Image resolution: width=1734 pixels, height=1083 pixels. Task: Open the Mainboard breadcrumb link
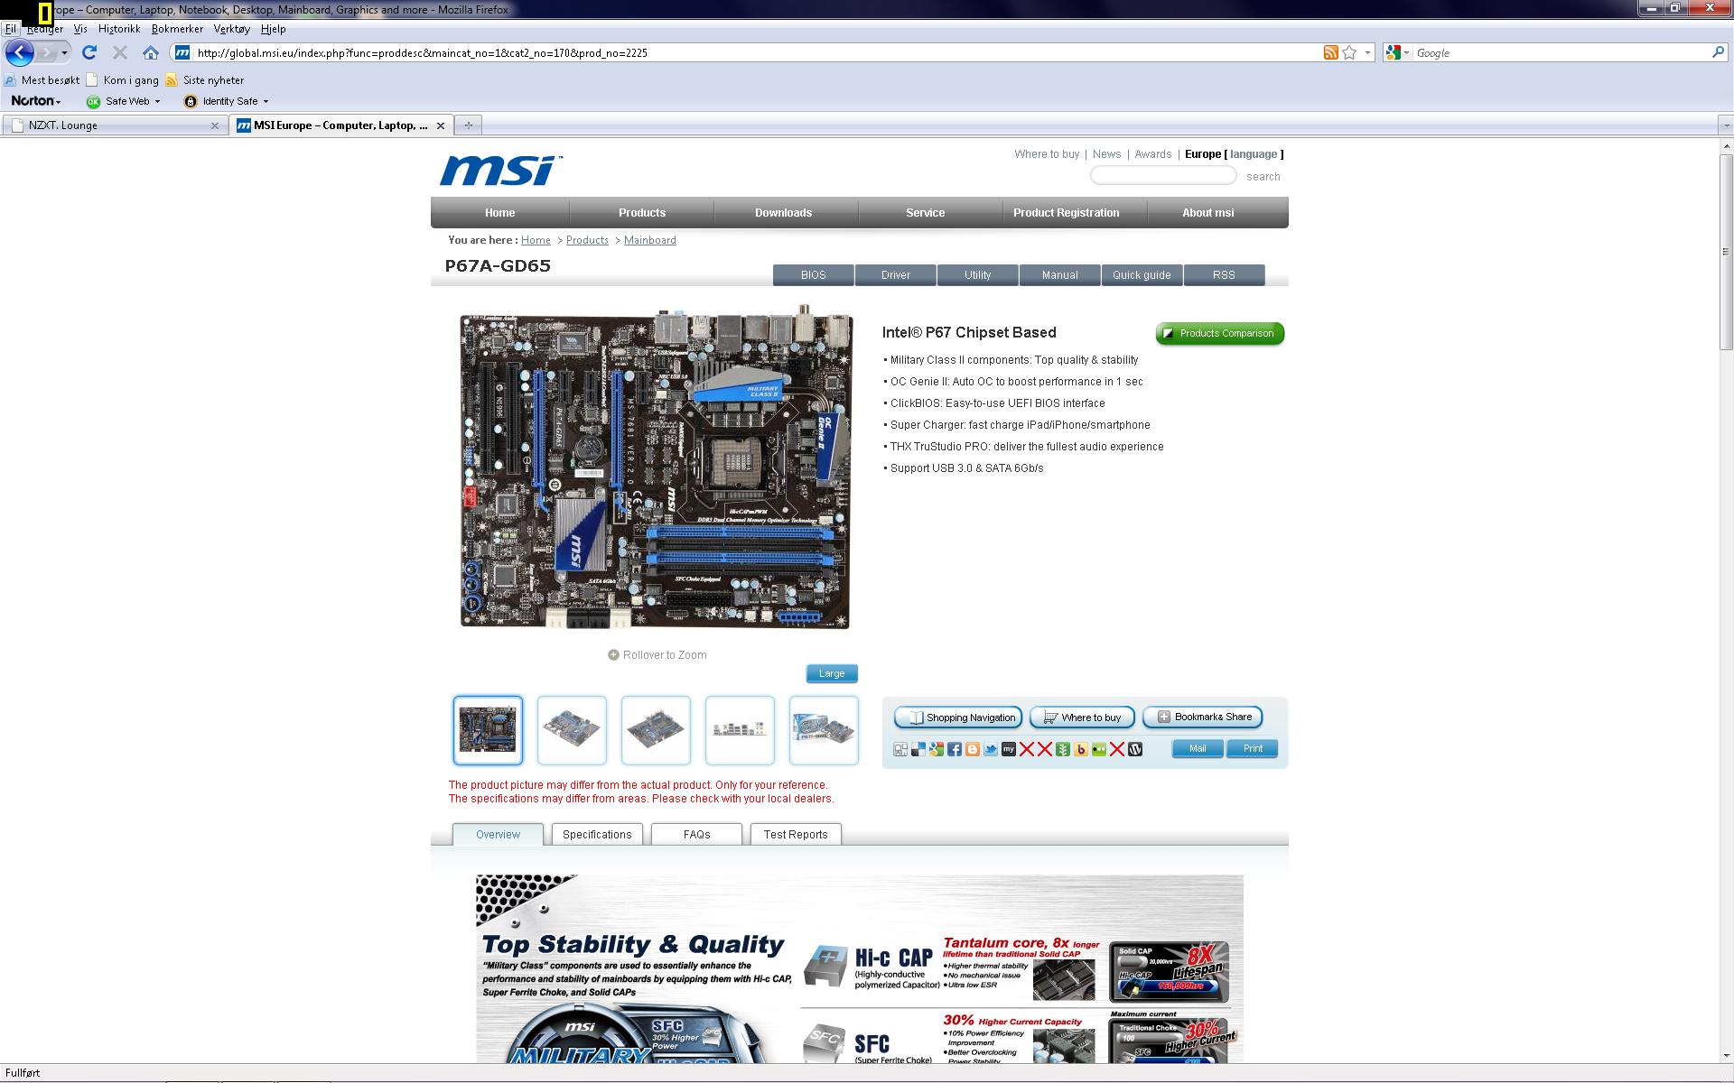pos(649,240)
